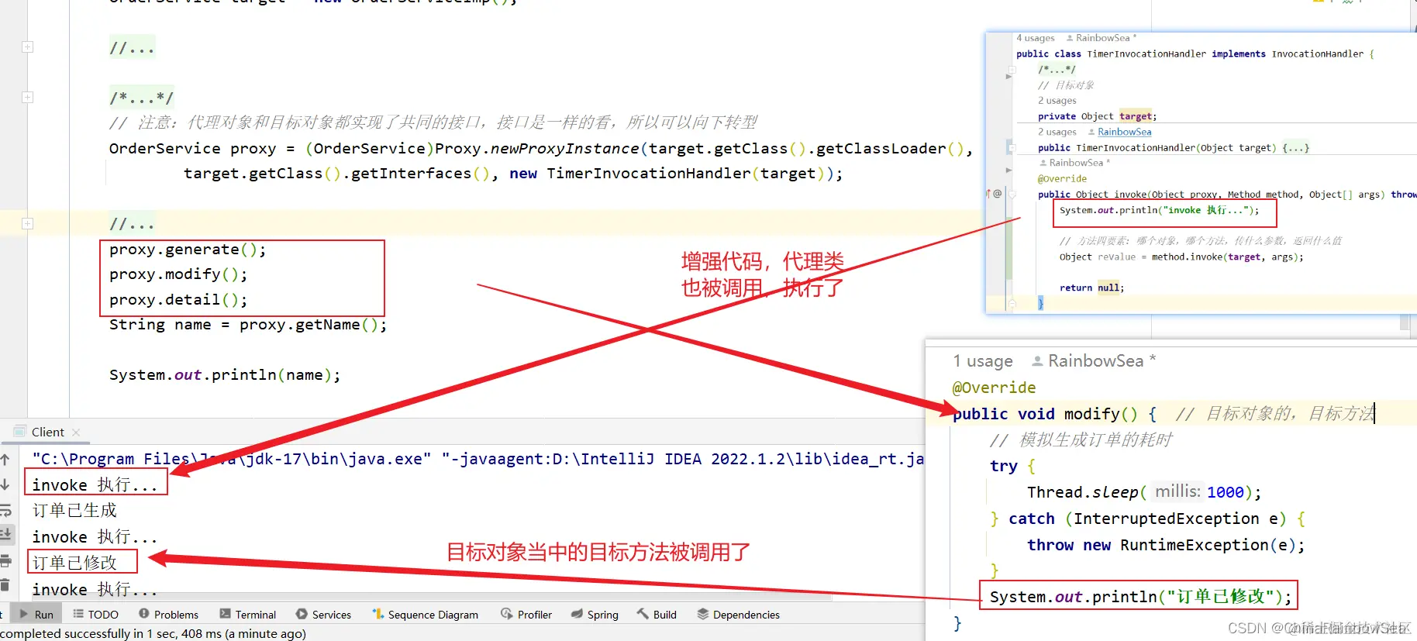This screenshot has height=641, width=1417.
Task: Click the '订单已修改' console output line
Action: click(74, 562)
